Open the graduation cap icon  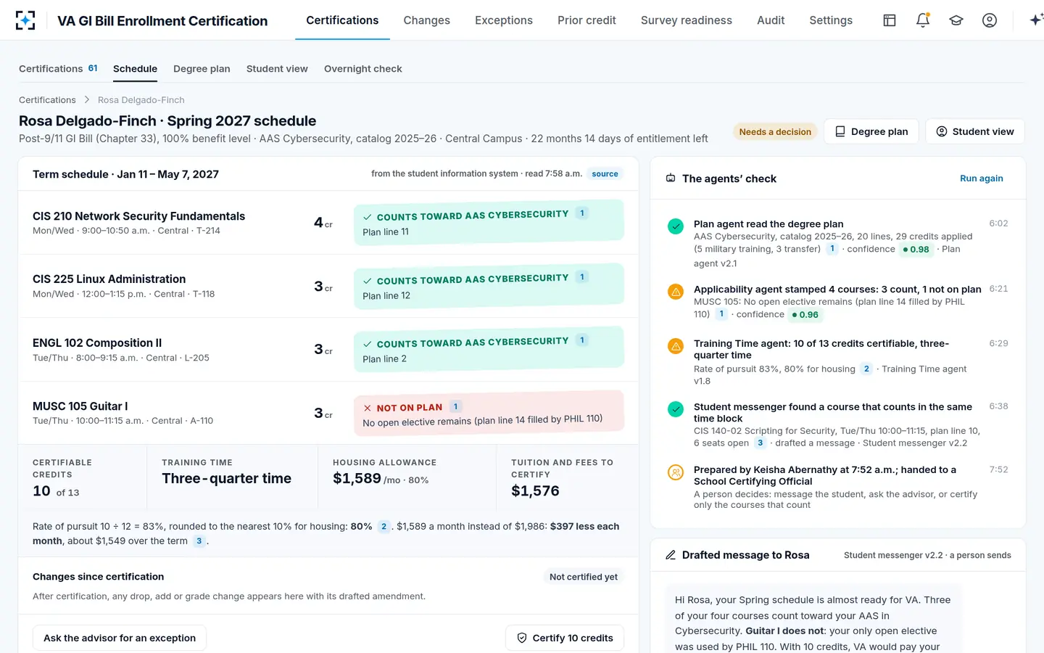pyautogui.click(x=956, y=20)
